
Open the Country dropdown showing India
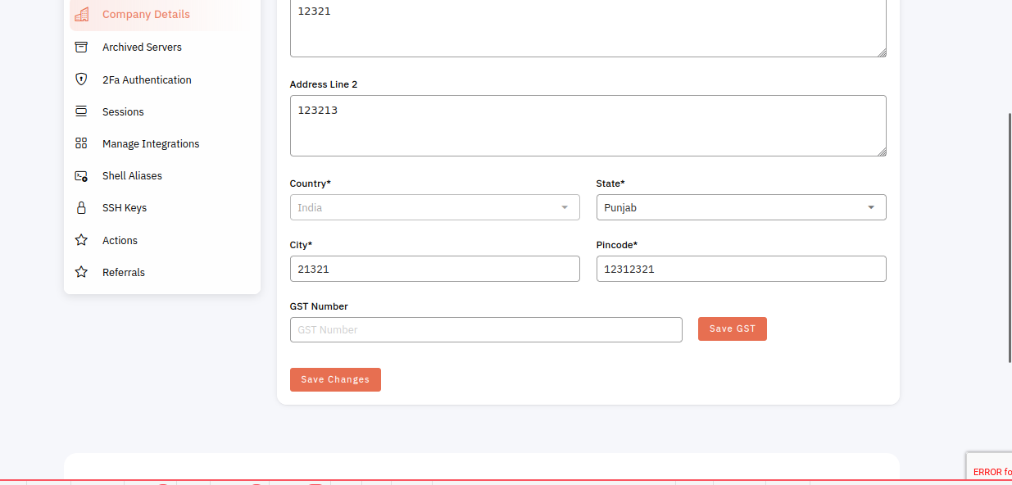tap(434, 207)
